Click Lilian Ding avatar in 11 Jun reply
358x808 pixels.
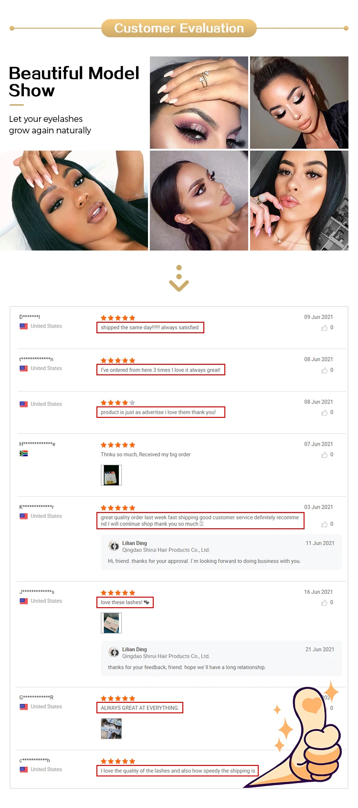click(x=114, y=546)
